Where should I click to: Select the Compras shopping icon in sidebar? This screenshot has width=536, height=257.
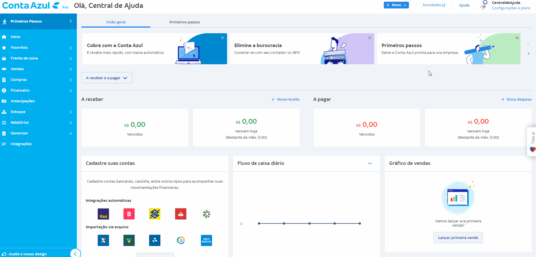tap(5, 79)
